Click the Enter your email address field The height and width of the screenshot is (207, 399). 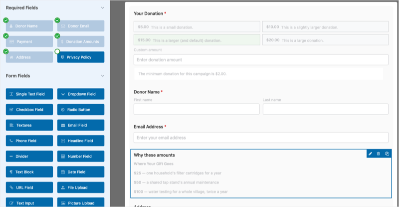pyautogui.click(x=261, y=138)
